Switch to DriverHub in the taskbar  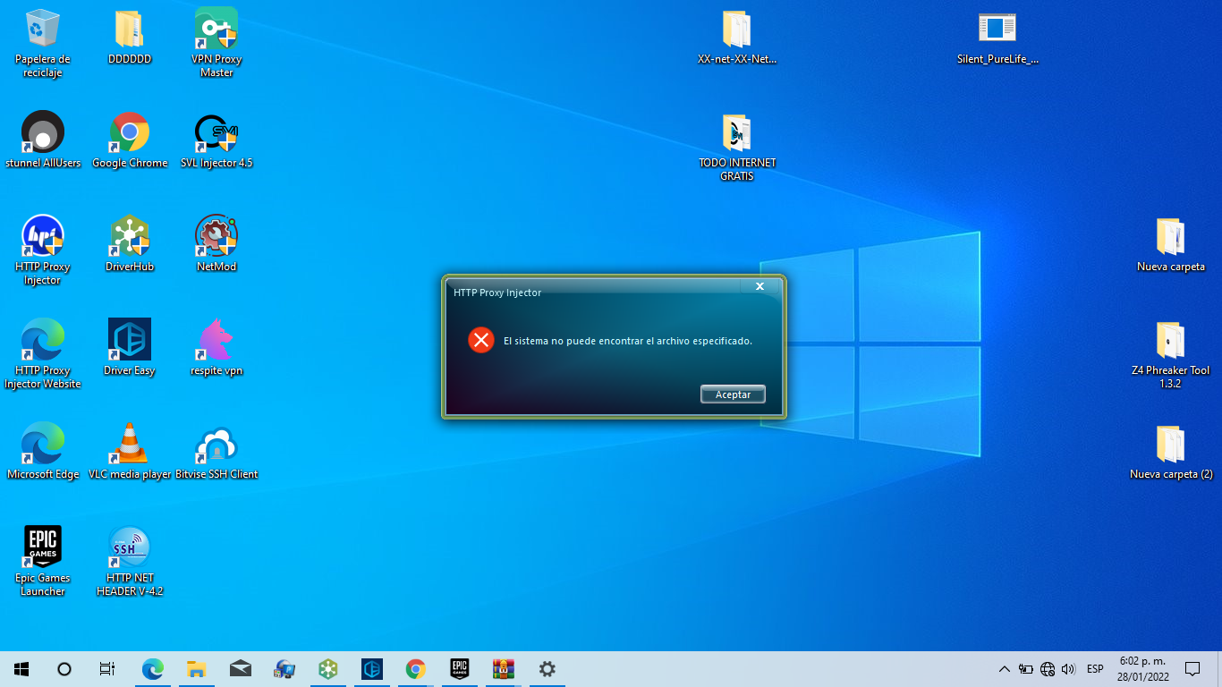[x=328, y=669]
